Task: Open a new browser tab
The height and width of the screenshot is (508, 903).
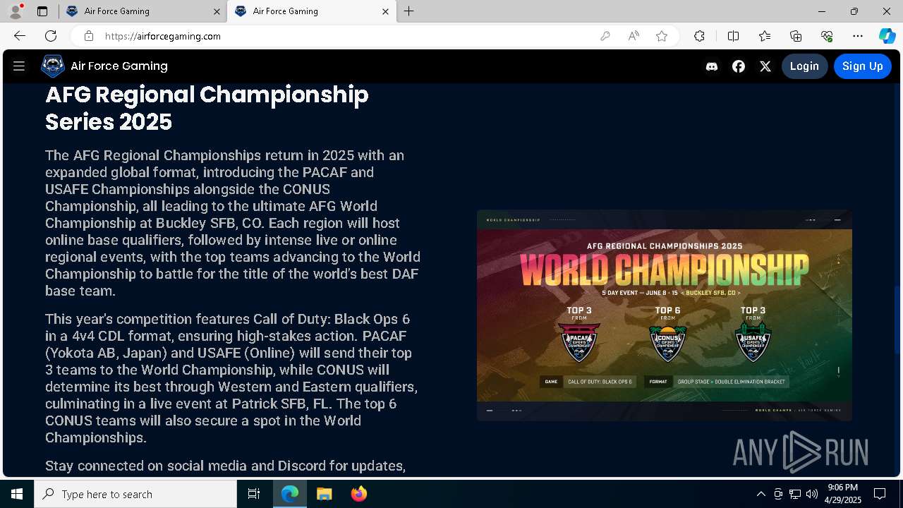Action: tap(409, 11)
